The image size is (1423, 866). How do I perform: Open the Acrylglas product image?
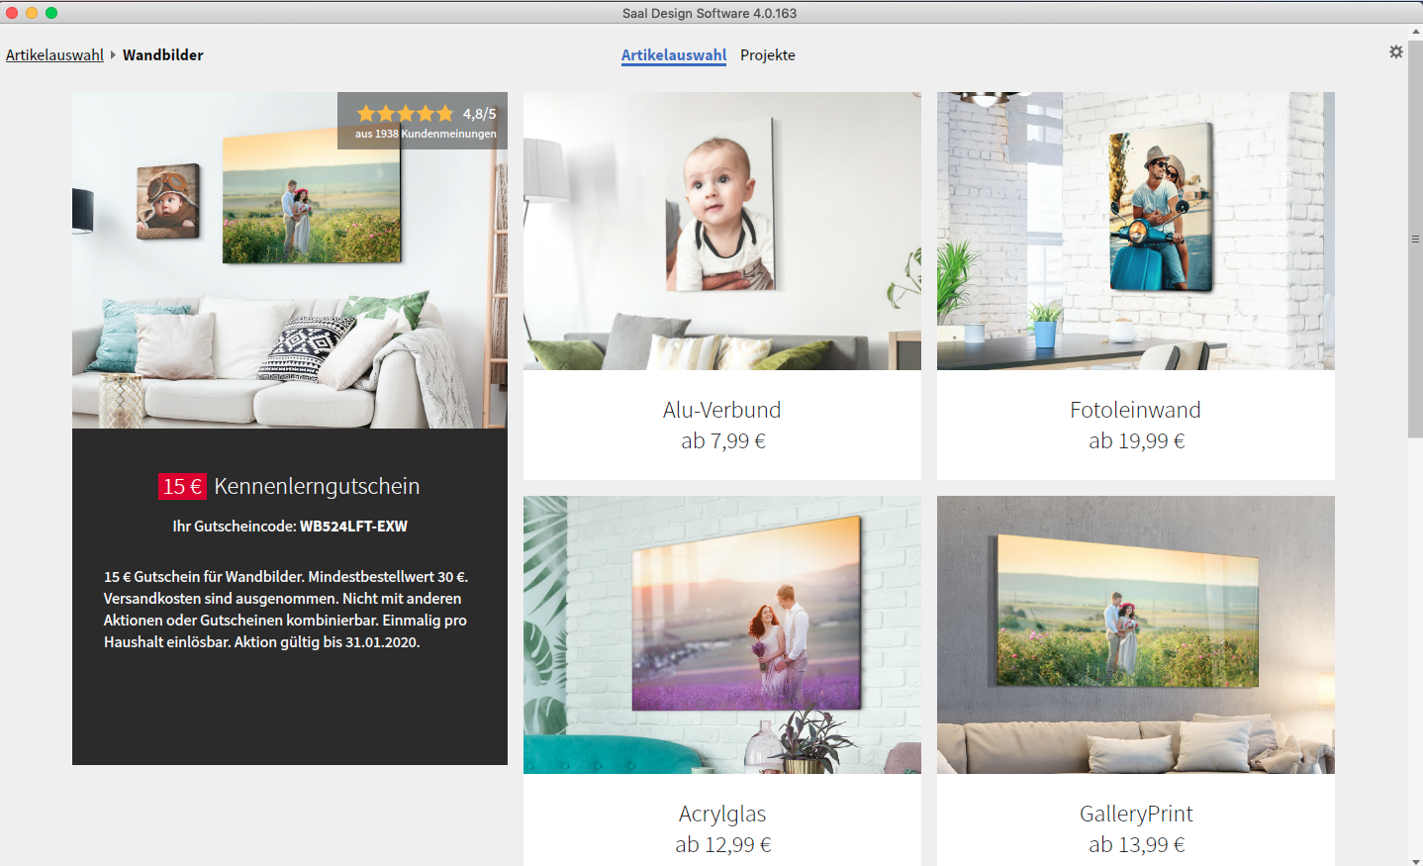[721, 634]
